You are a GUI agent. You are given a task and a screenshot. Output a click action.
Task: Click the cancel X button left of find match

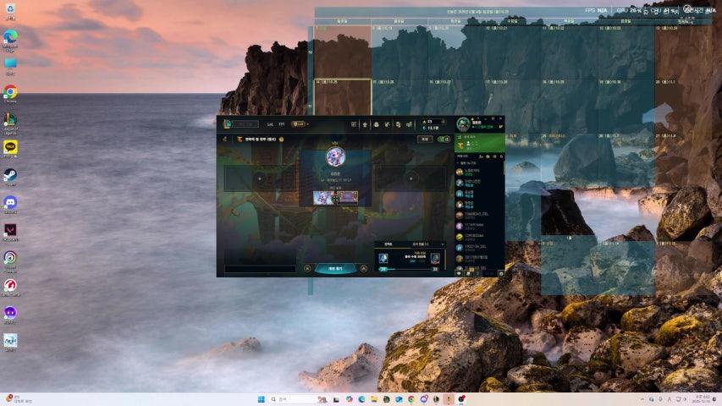pos(307,268)
